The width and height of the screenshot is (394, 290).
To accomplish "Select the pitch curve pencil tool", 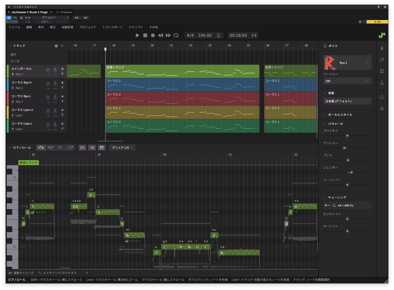I will [x=70, y=148].
